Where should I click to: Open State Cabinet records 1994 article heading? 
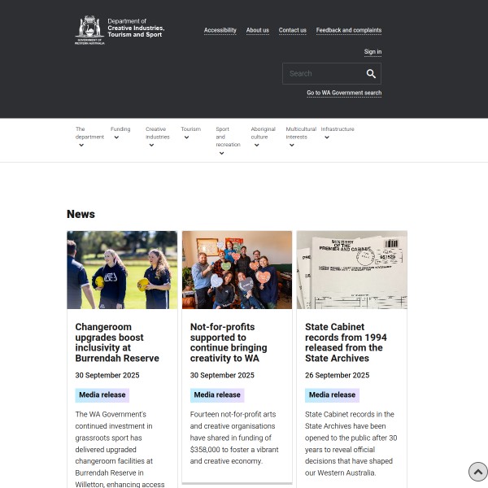point(346,338)
